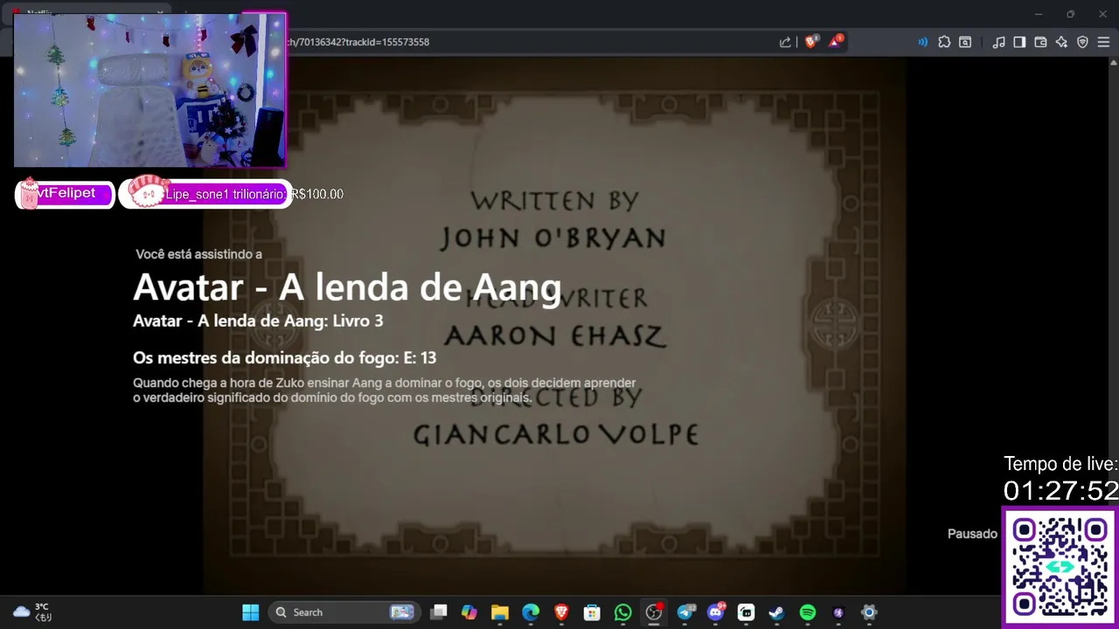Open Task View in the taskbar
Screen dimensions: 1119x629
click(439, 612)
